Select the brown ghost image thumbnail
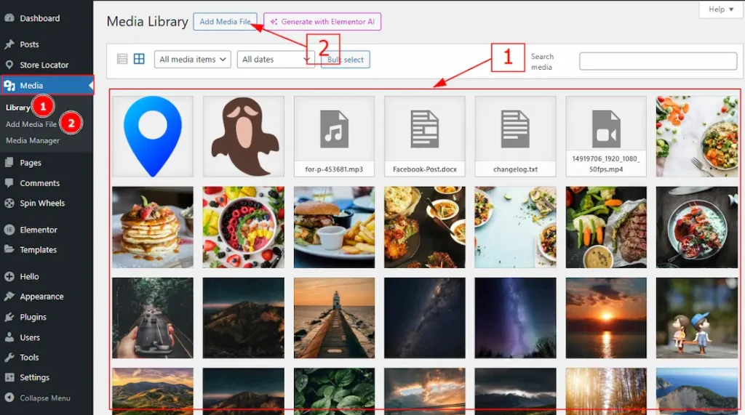This screenshot has height=415, width=745. (x=243, y=137)
